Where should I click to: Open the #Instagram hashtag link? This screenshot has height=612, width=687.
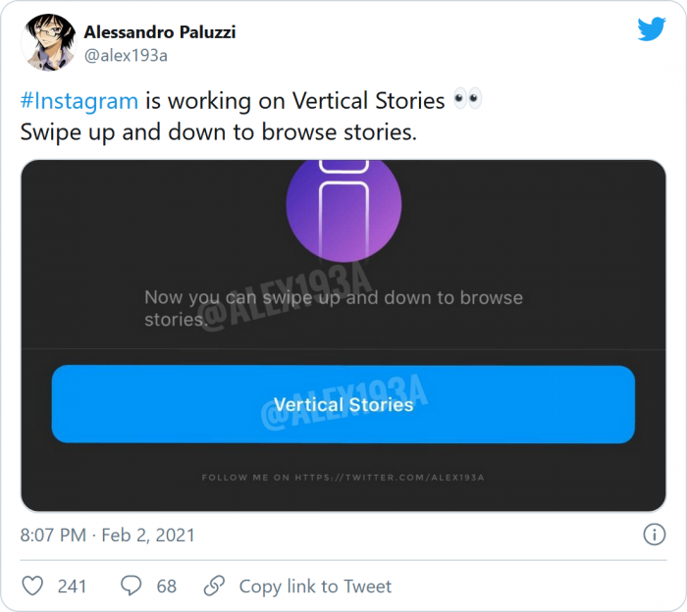coord(79,100)
